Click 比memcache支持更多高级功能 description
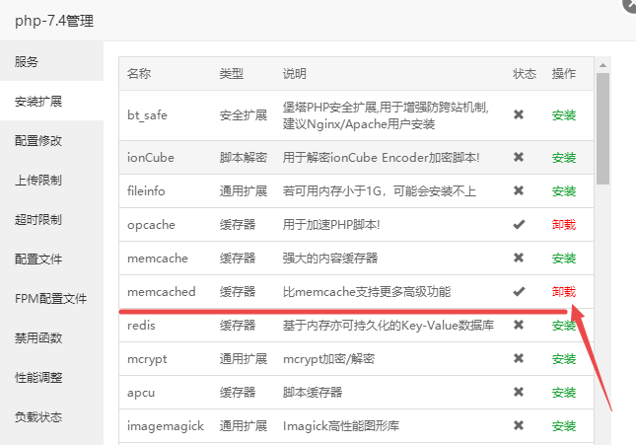This screenshot has height=445, width=636. point(367,291)
